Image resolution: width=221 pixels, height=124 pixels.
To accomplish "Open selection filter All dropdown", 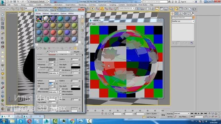I will coord(29,8).
